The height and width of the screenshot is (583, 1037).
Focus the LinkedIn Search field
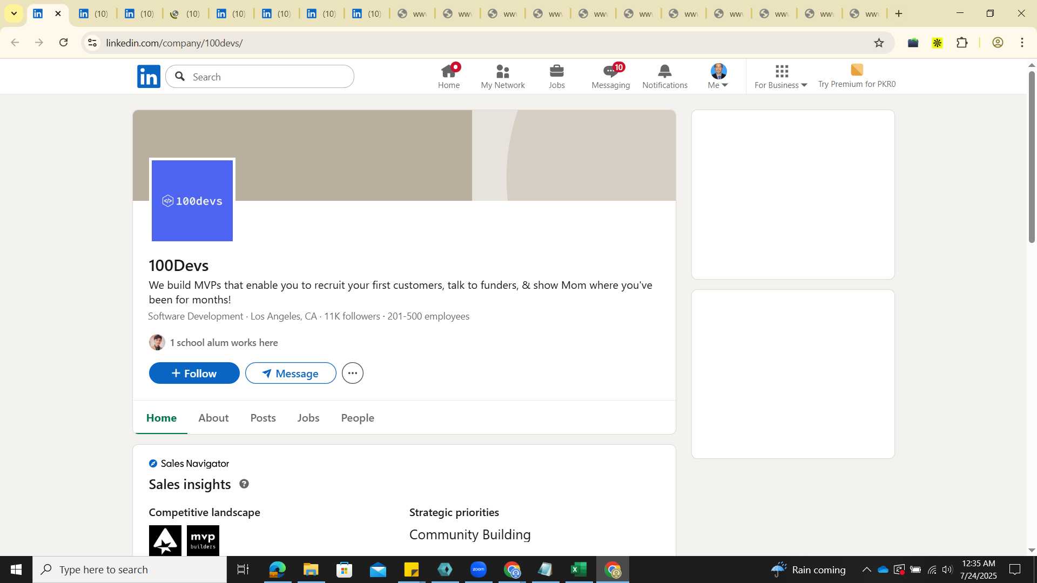(260, 77)
